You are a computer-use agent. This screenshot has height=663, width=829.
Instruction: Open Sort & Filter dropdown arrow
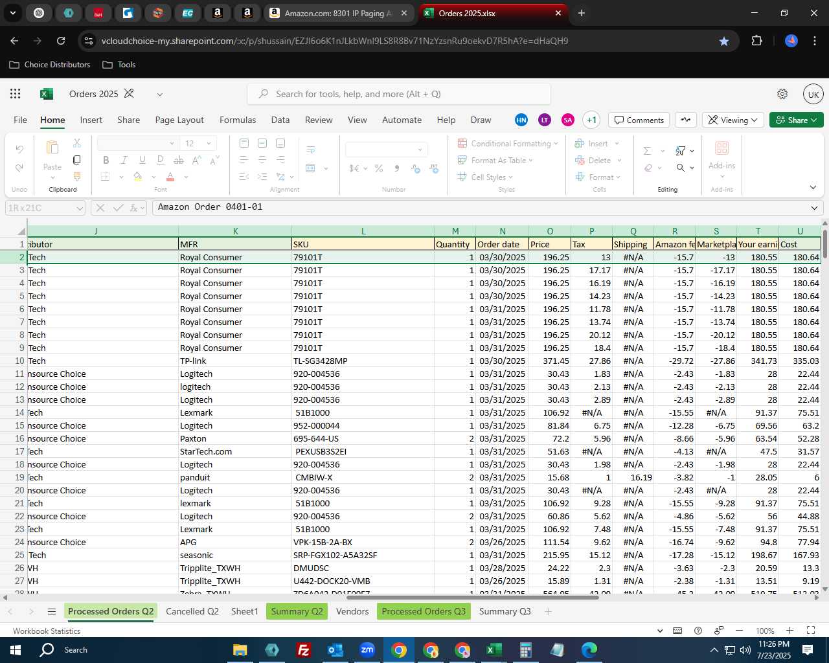click(692, 151)
